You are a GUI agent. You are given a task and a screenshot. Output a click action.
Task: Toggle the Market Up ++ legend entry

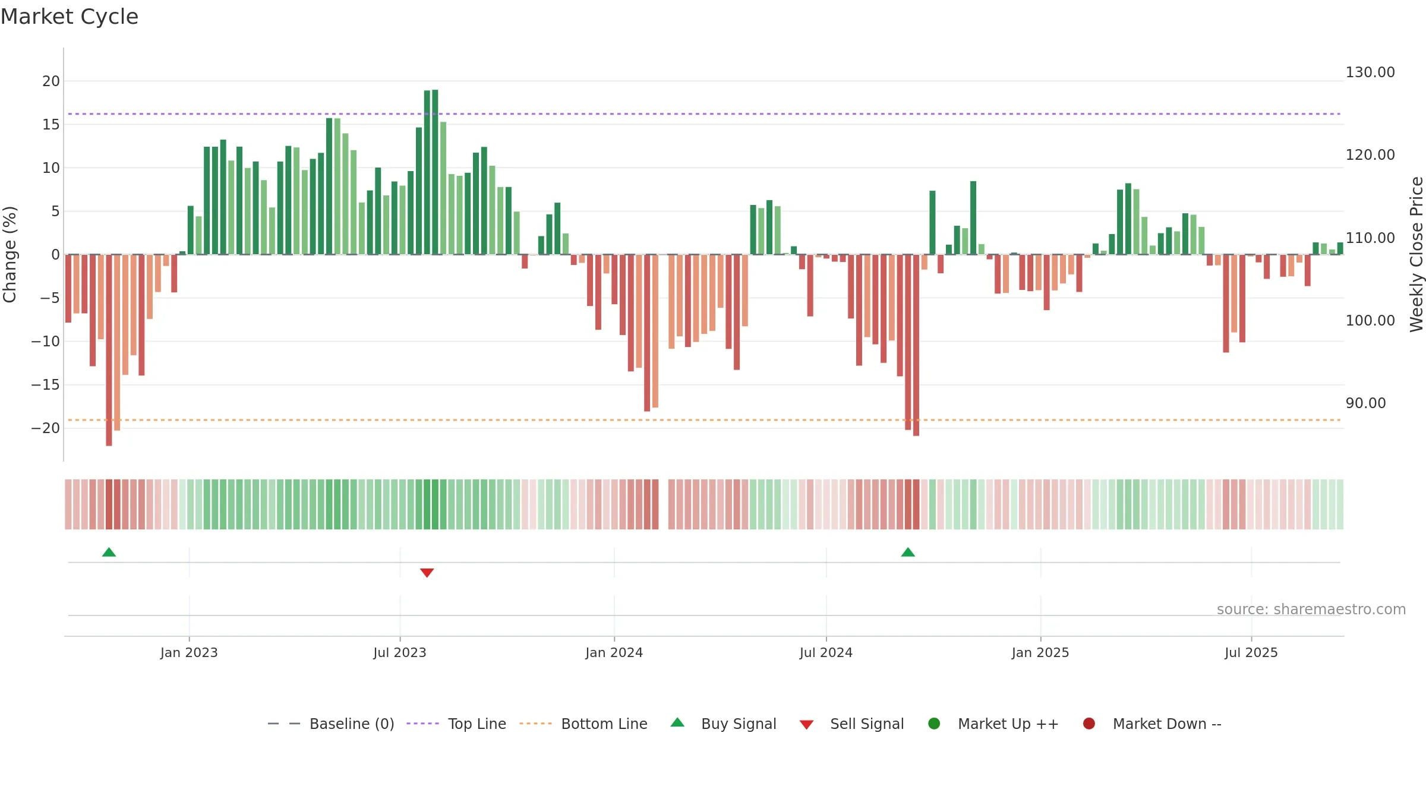(993, 724)
